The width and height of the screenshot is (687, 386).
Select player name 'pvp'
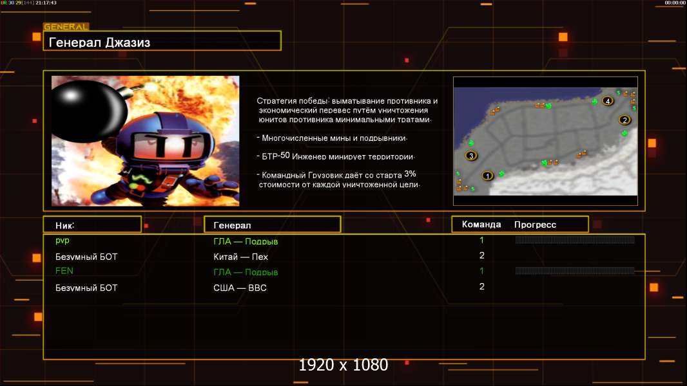click(x=63, y=241)
